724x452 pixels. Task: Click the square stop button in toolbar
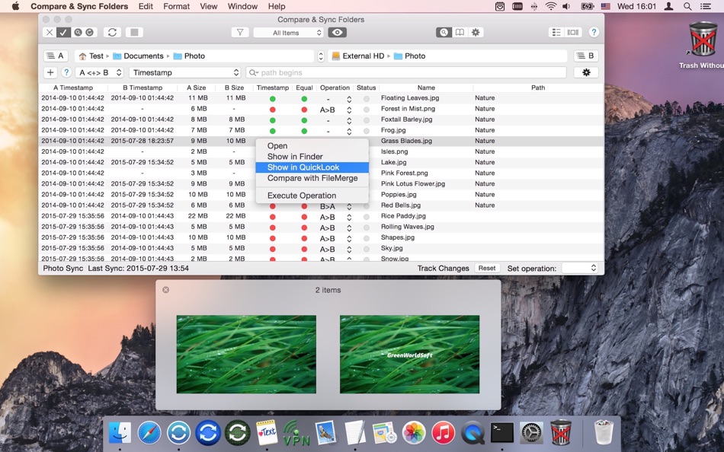(134, 32)
